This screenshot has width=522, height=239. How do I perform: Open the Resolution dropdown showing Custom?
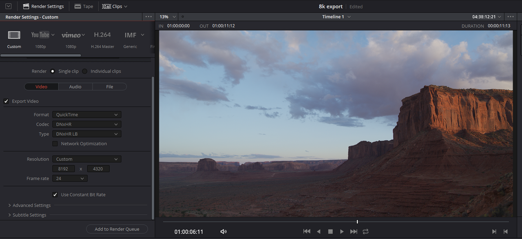coord(86,159)
